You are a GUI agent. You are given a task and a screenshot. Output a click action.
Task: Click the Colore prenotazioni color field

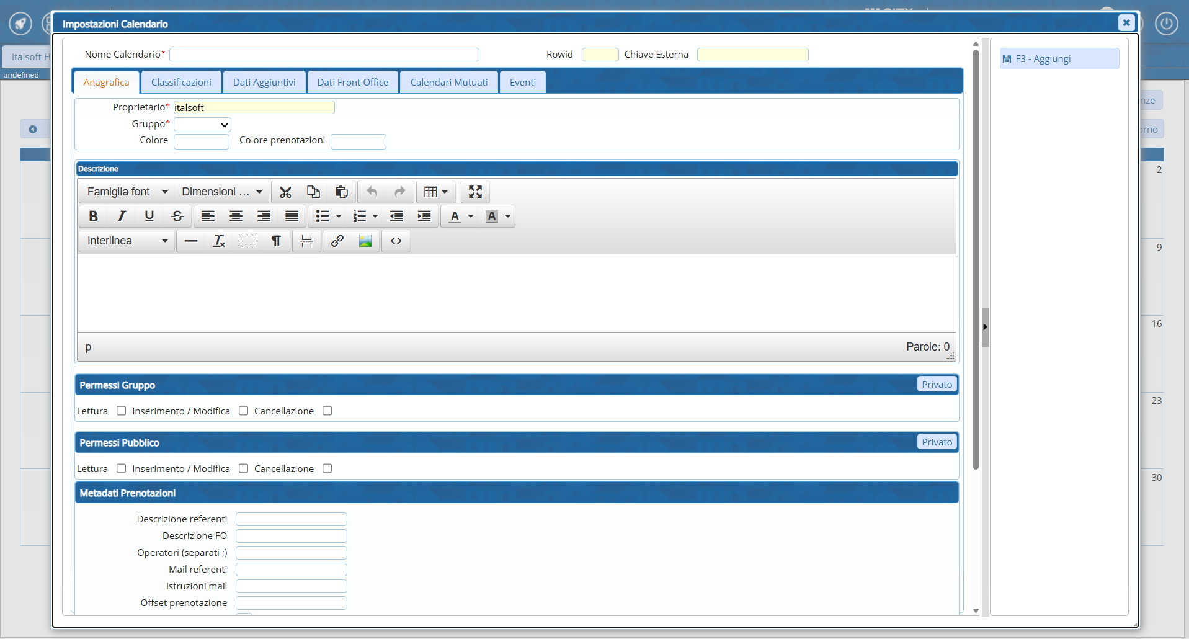[358, 141]
